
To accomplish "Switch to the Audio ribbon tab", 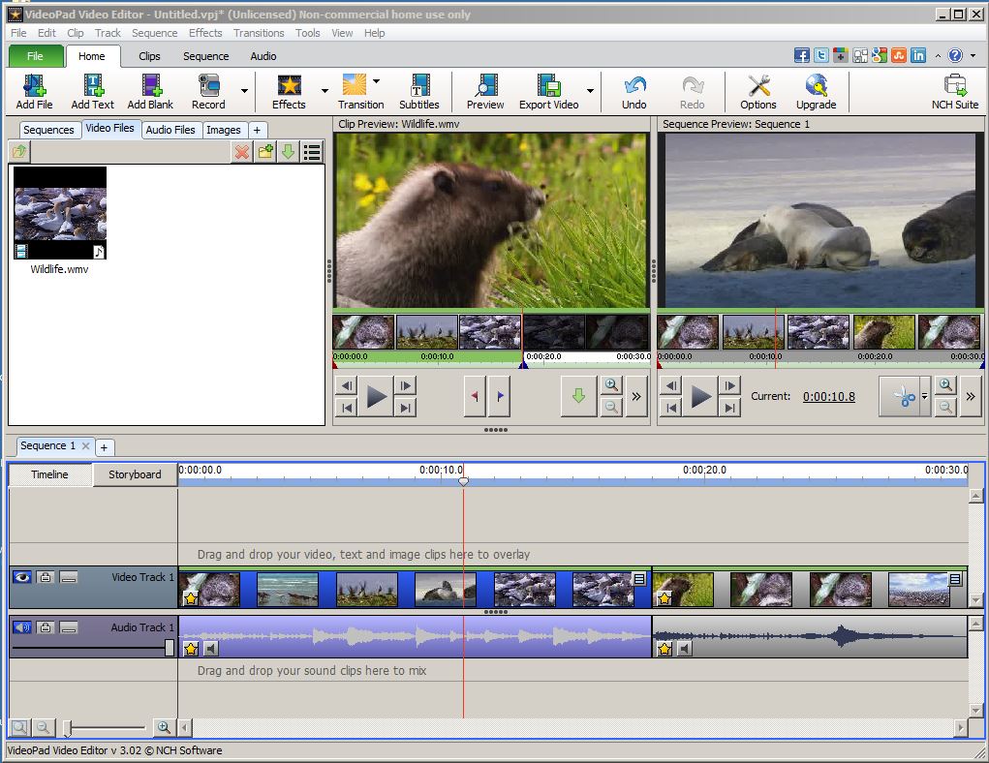I will click(x=263, y=56).
